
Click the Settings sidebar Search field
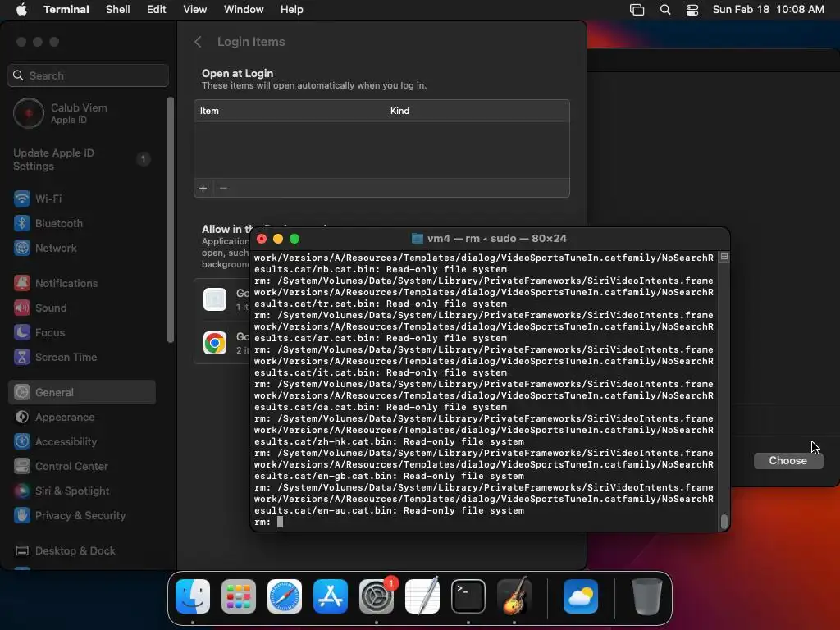pos(89,75)
